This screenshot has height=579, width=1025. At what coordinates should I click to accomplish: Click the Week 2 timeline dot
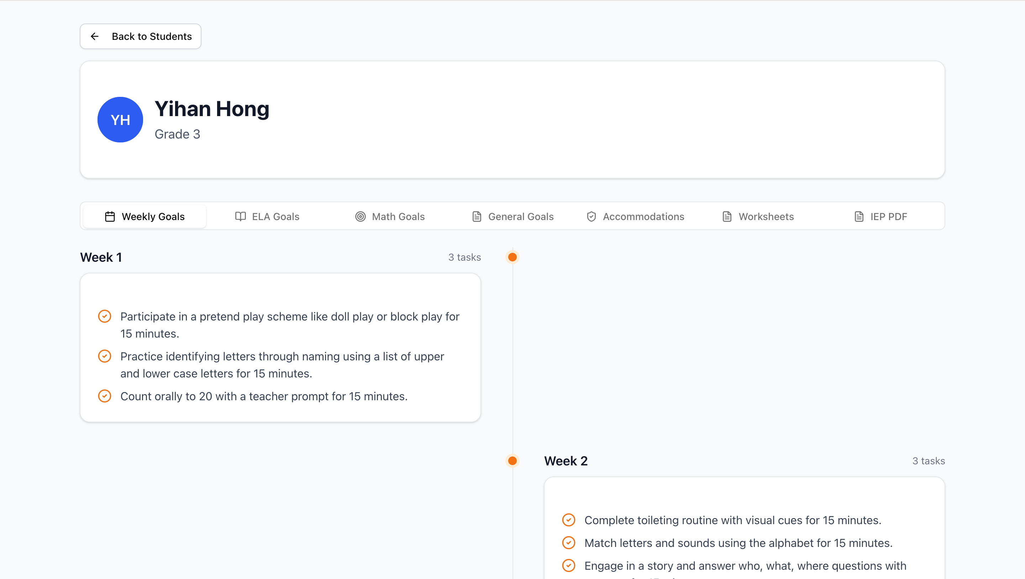click(512, 461)
